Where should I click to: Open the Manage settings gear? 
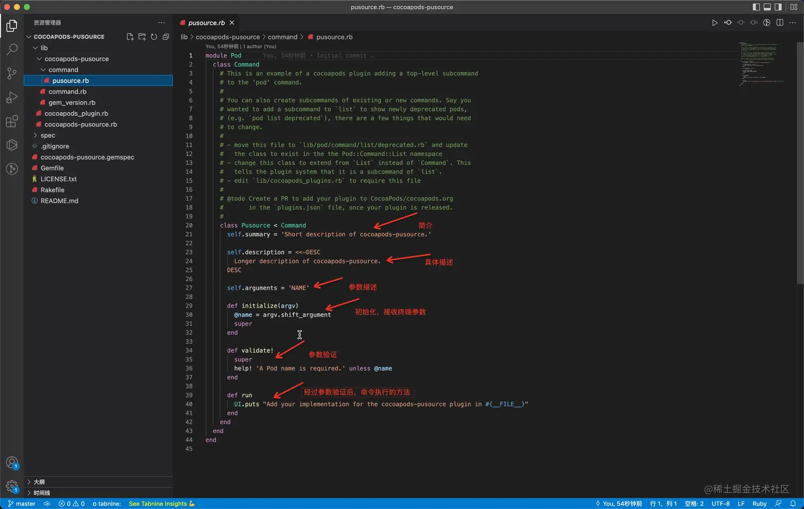point(12,486)
